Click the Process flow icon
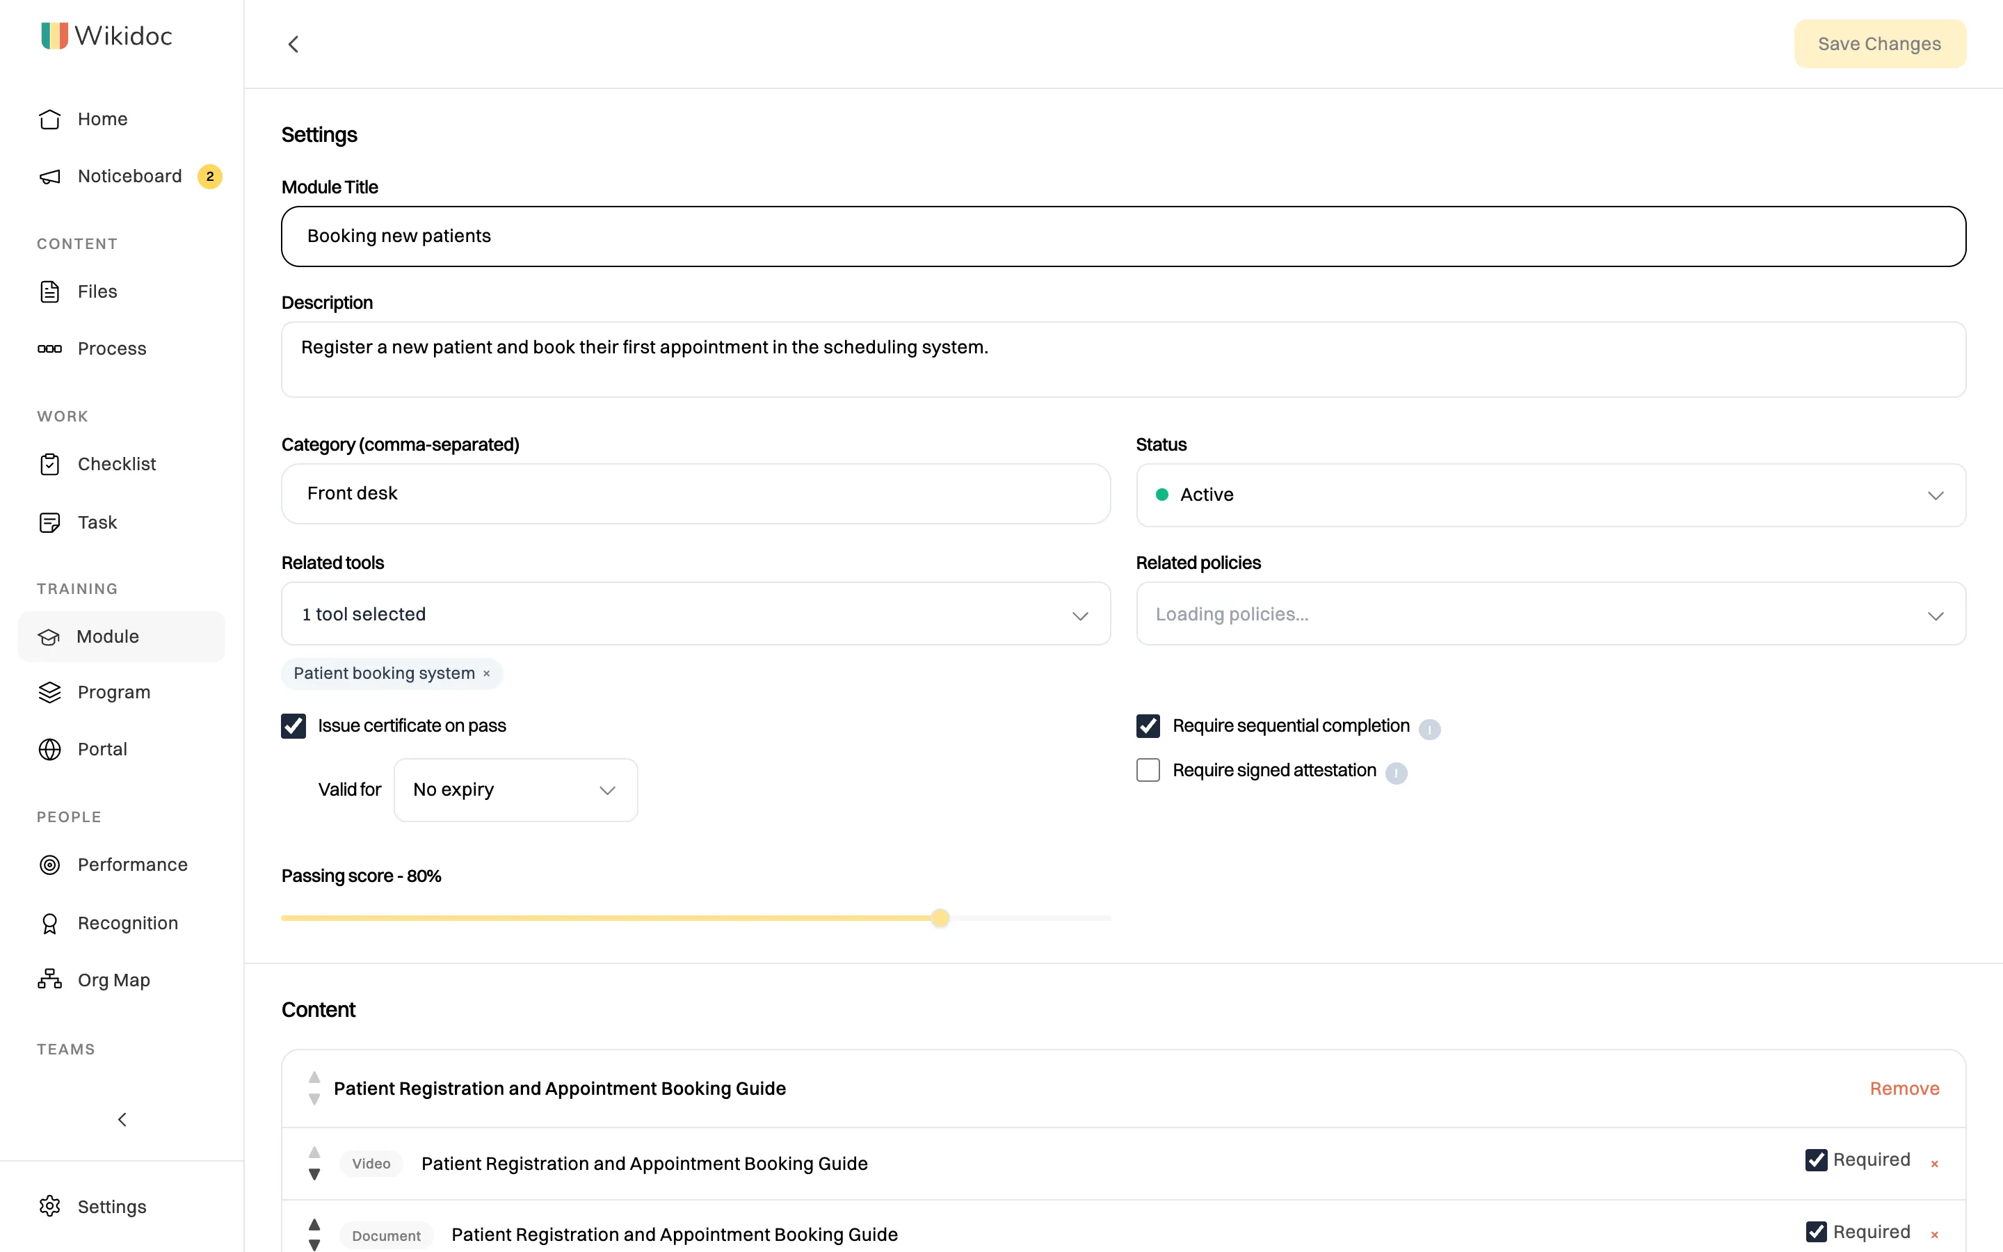Image resolution: width=2003 pixels, height=1252 pixels. (x=49, y=348)
